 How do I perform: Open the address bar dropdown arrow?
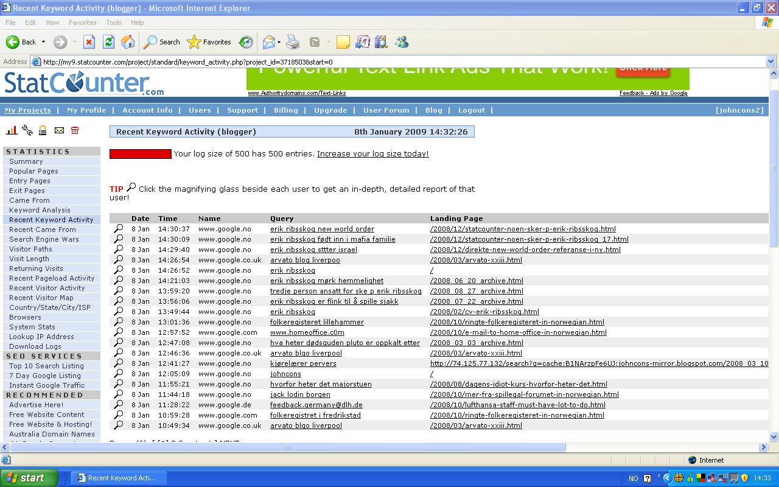click(770, 61)
